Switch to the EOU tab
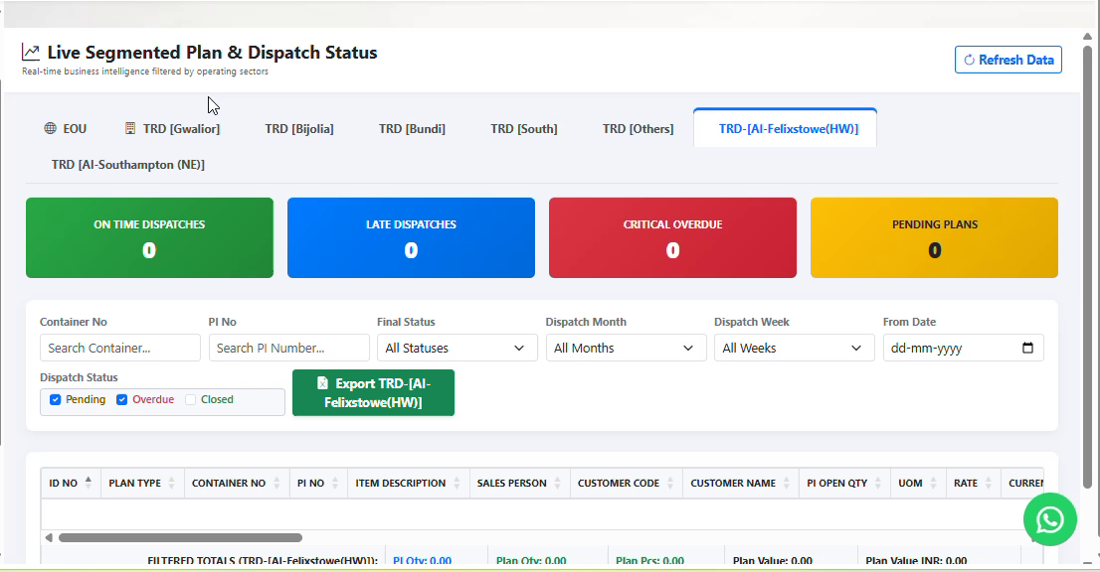Image resolution: width=1100 pixels, height=572 pixels. 66,129
